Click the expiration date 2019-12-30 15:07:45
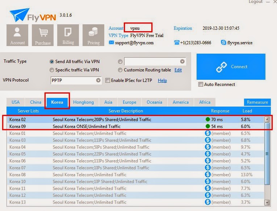The width and height of the screenshot is (277, 211). 221,28
